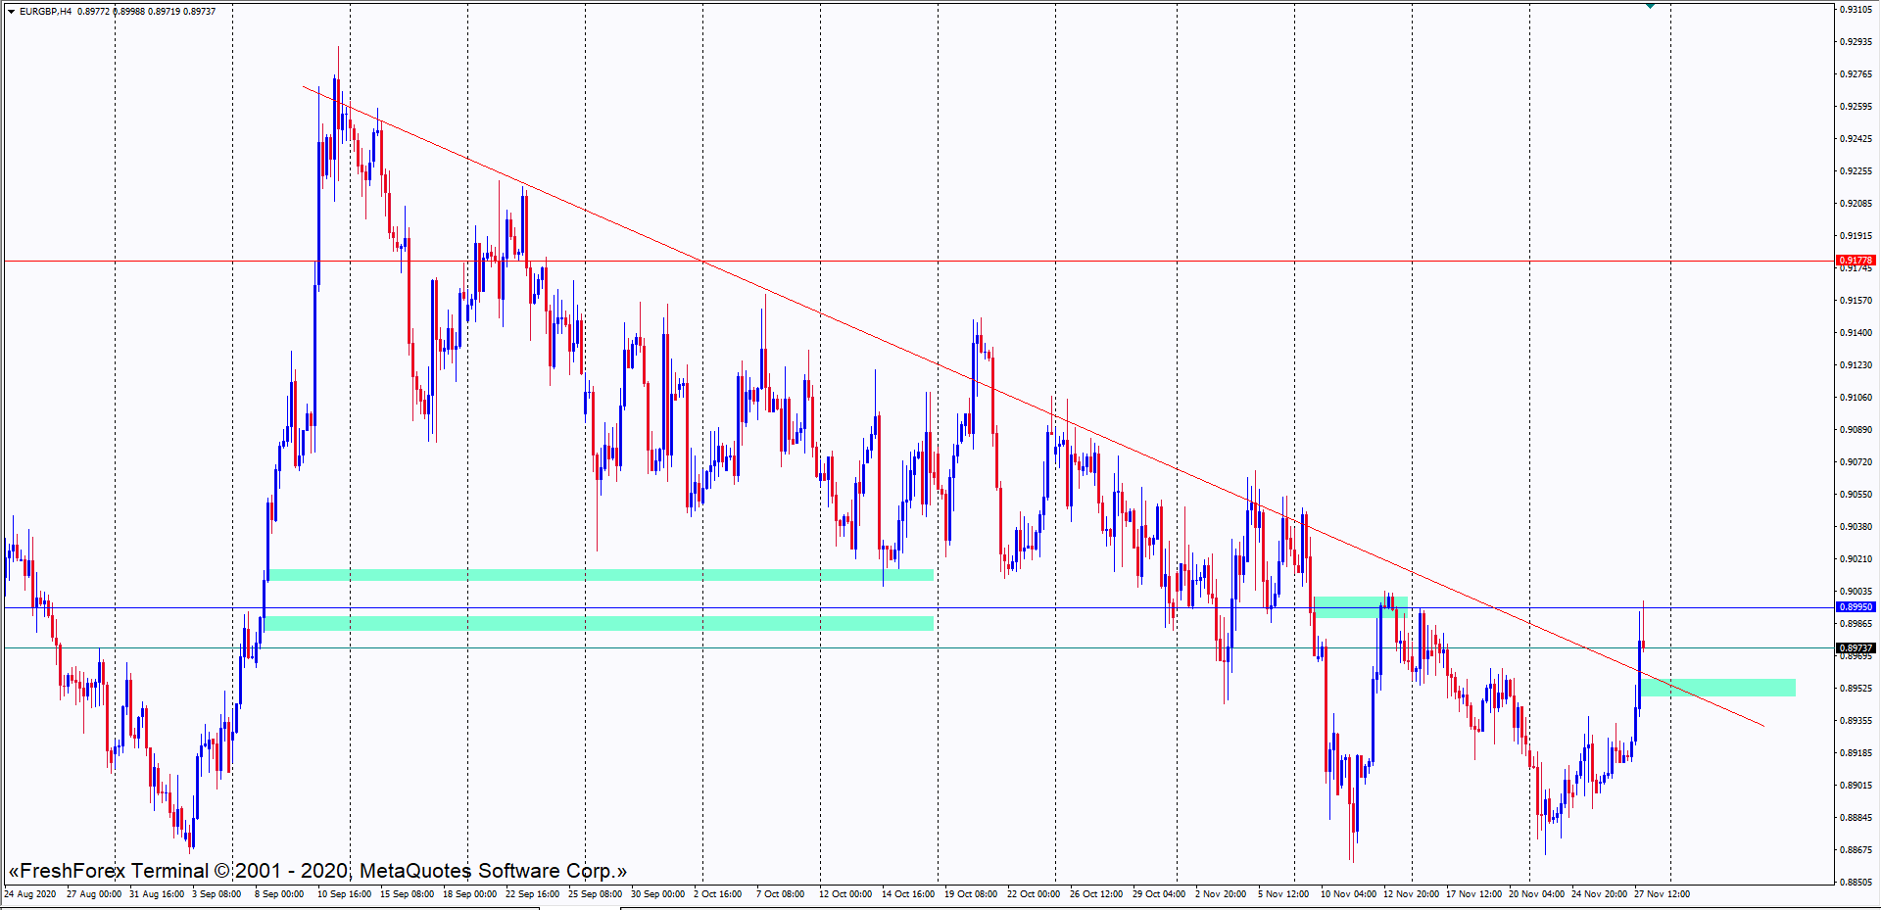1881x910 pixels.
Task: Click the latest red candle at chart's right
Action: pyautogui.click(x=1643, y=644)
